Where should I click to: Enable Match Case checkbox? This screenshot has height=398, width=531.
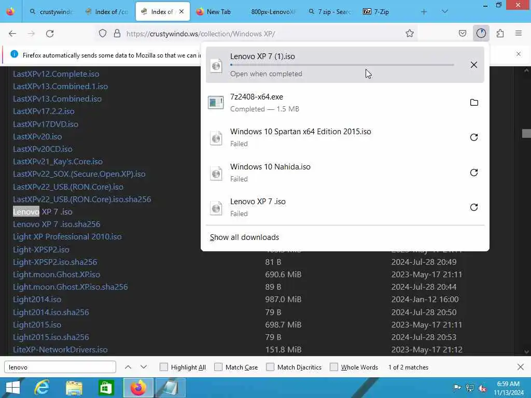[218, 367]
